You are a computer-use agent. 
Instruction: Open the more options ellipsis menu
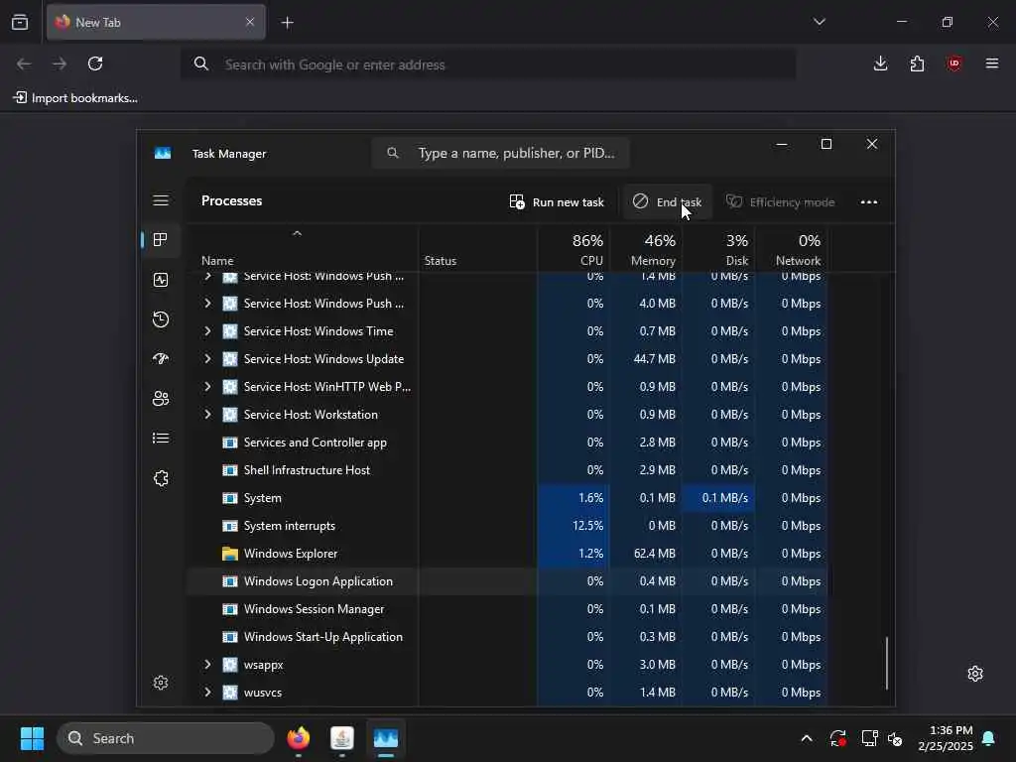869,202
